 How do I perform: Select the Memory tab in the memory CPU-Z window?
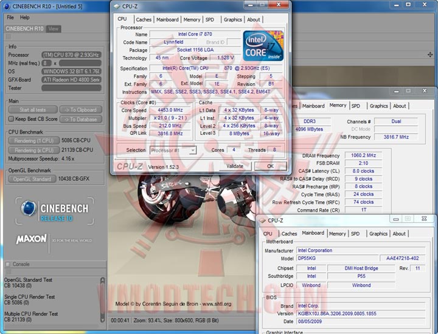point(338,106)
